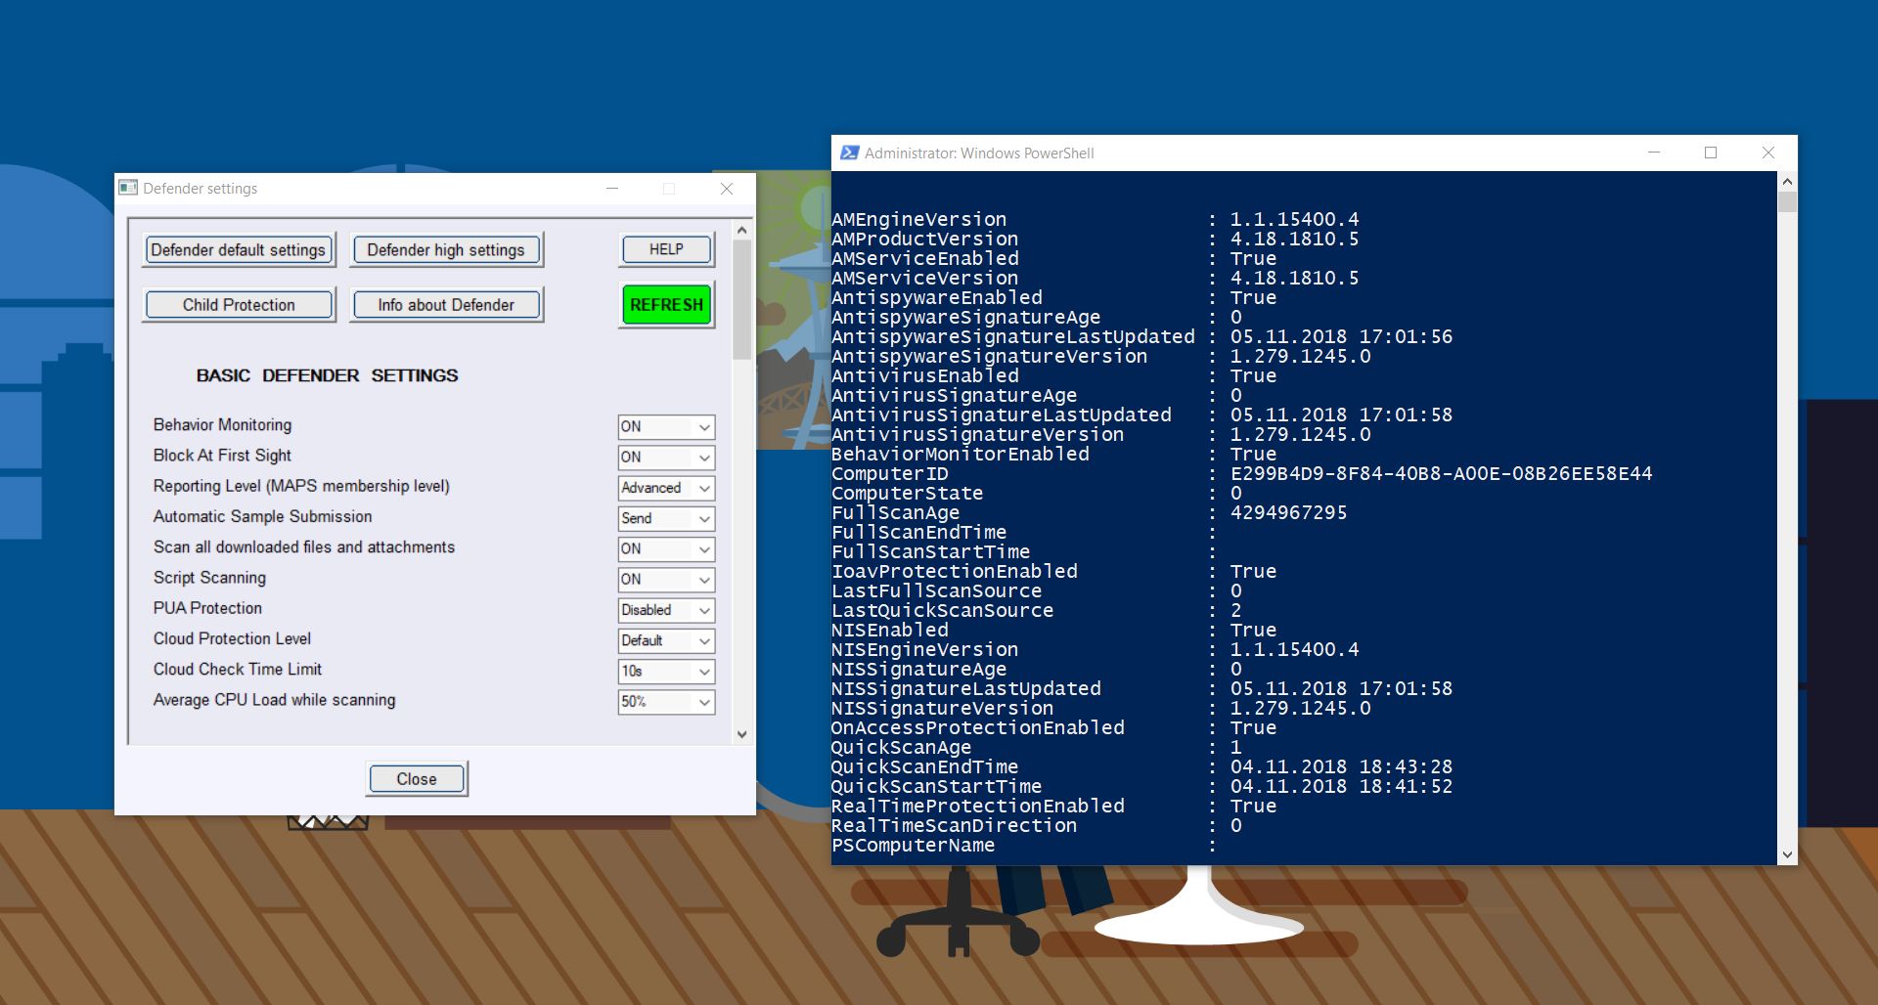The width and height of the screenshot is (1878, 1005).
Task: Open Cloud Check Time Limit dropdown
Action: pyautogui.click(x=666, y=672)
